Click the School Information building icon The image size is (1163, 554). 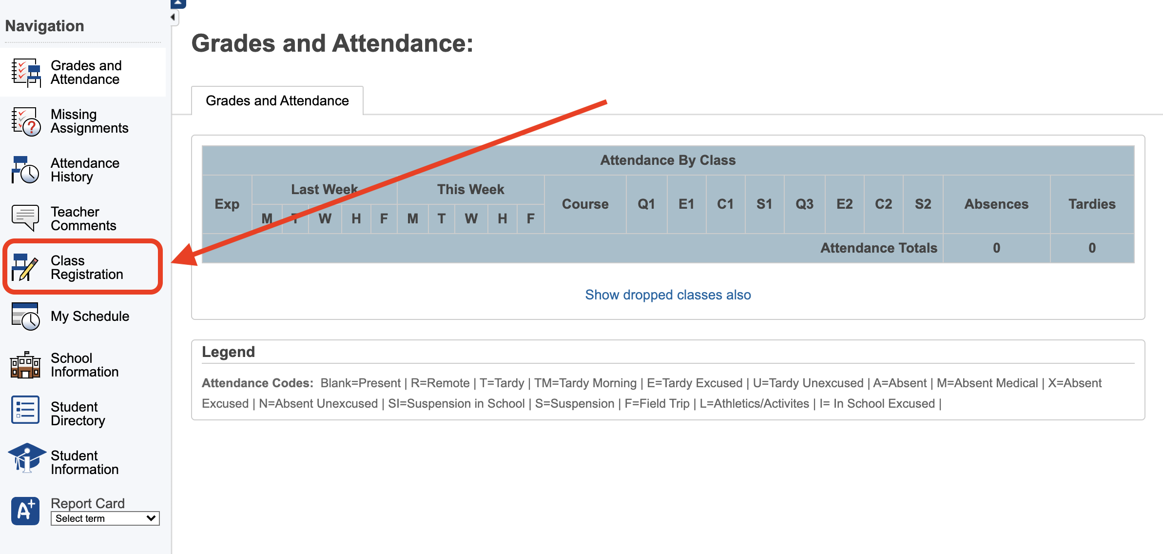point(25,365)
